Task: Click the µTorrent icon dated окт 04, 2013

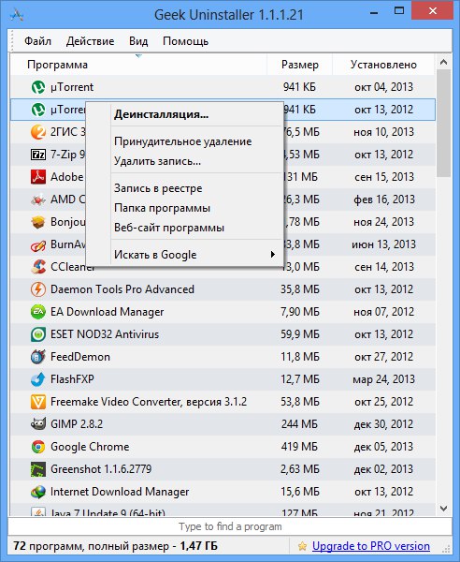Action: pyautogui.click(x=38, y=87)
